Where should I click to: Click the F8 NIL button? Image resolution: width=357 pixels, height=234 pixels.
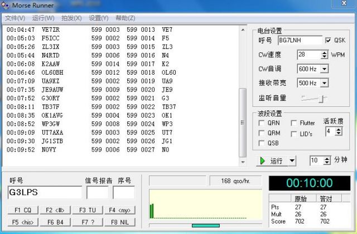point(120,222)
